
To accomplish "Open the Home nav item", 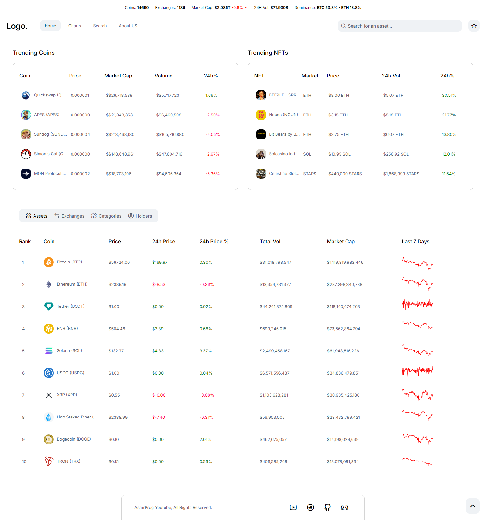I will tap(50, 26).
